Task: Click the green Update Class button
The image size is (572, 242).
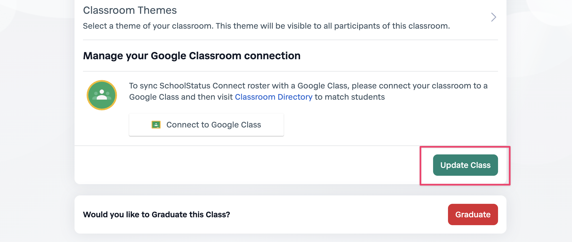Action: [x=465, y=165]
